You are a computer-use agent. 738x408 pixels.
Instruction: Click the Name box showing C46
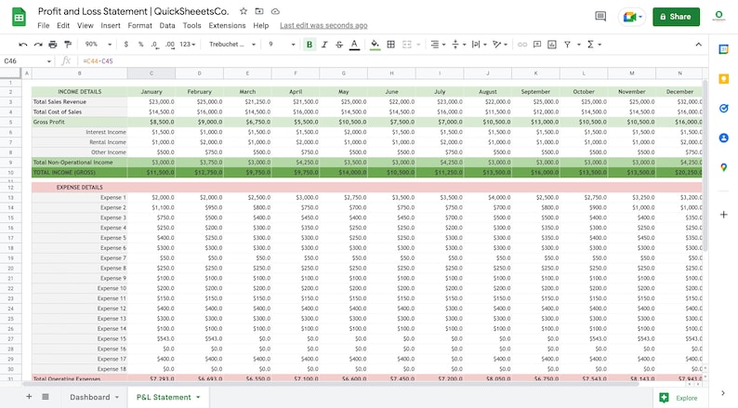click(27, 60)
